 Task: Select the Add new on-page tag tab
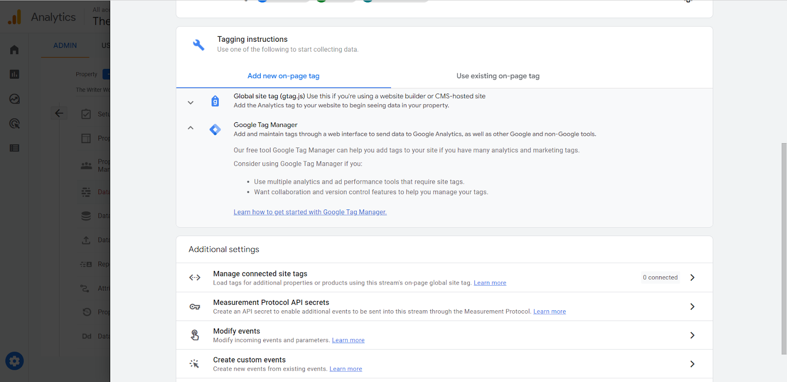pos(283,76)
